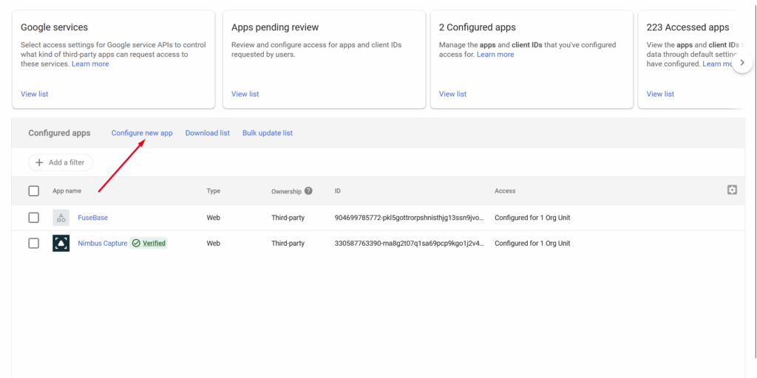Check the FuseBase row checkbox
Viewport: 757px width, 378px height.
click(33, 218)
